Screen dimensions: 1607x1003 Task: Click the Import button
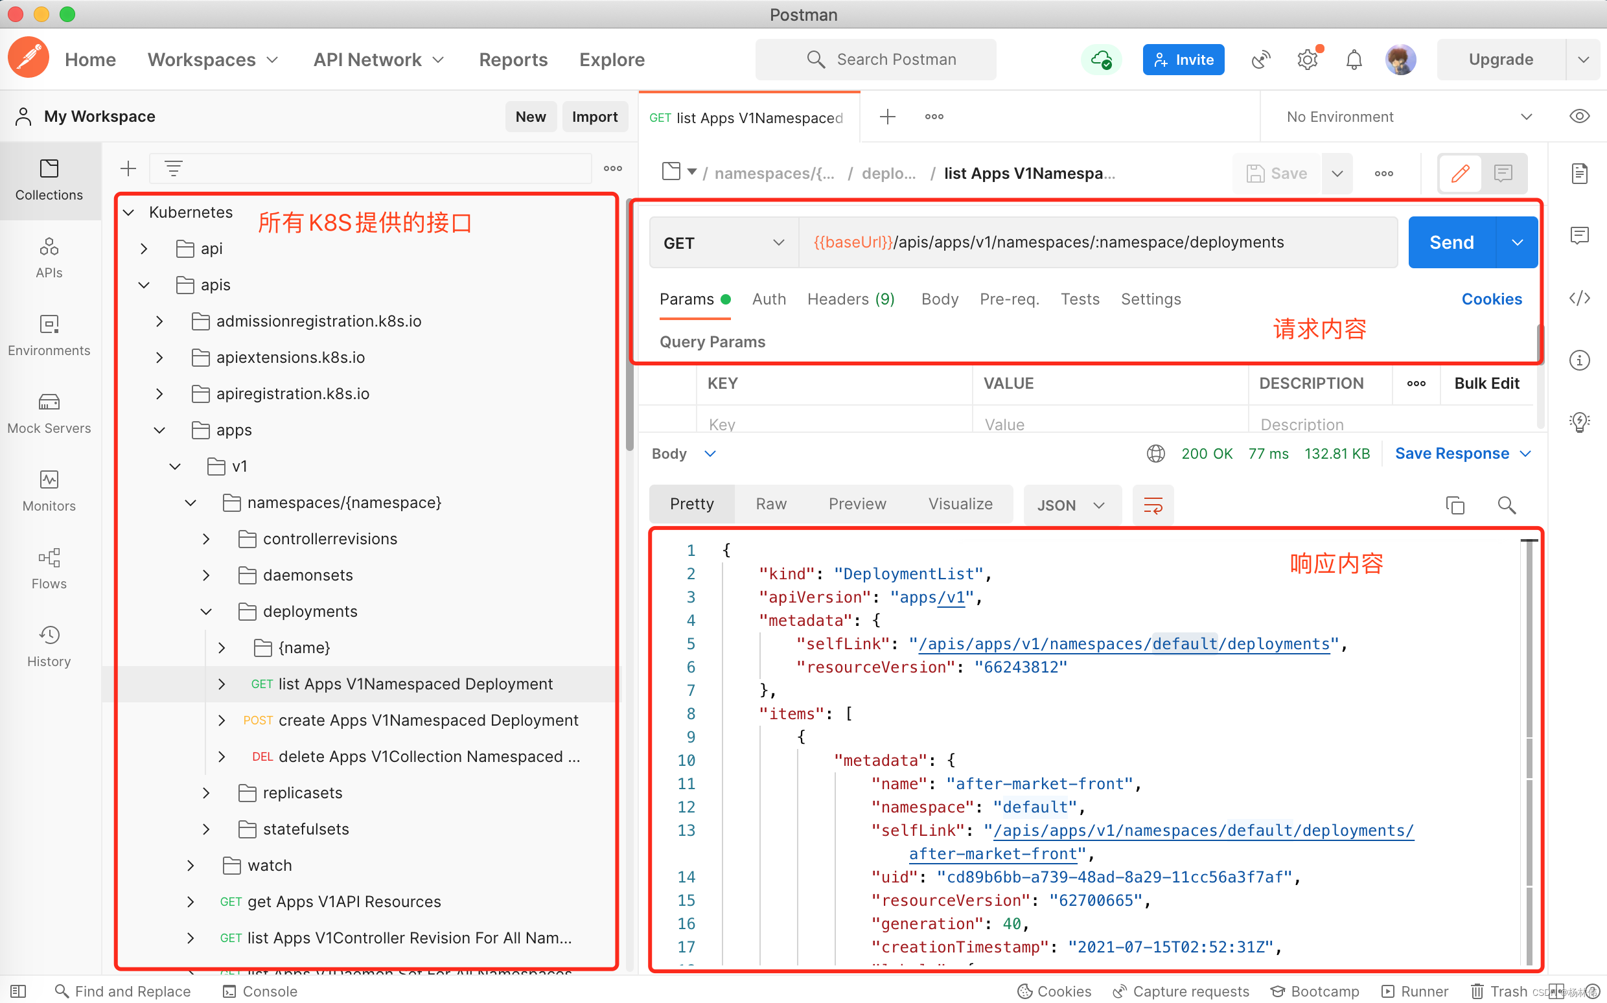594,117
